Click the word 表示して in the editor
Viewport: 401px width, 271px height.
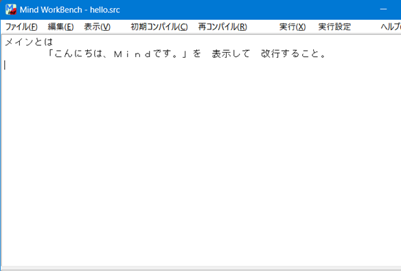[231, 54]
